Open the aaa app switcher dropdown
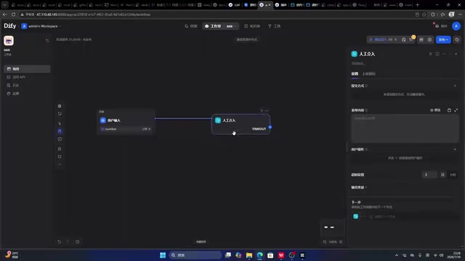 pyautogui.click(x=231, y=26)
